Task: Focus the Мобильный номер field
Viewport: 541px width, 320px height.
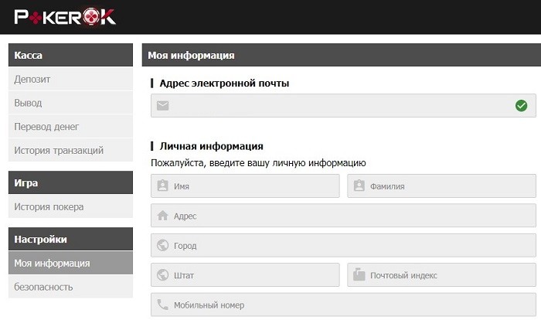Action: tap(343, 305)
